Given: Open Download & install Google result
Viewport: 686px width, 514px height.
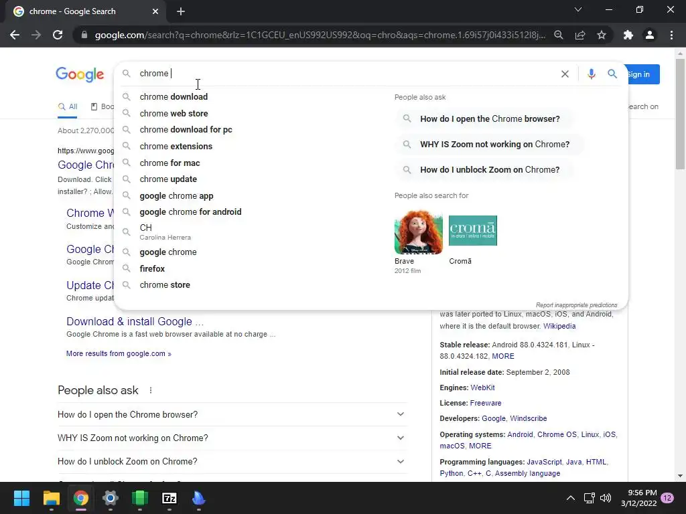Looking at the screenshot, I should pos(135,321).
